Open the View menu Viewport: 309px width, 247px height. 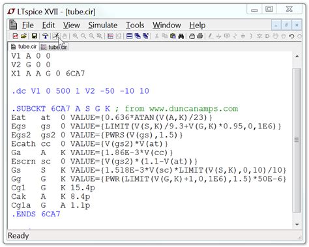tap(72, 25)
